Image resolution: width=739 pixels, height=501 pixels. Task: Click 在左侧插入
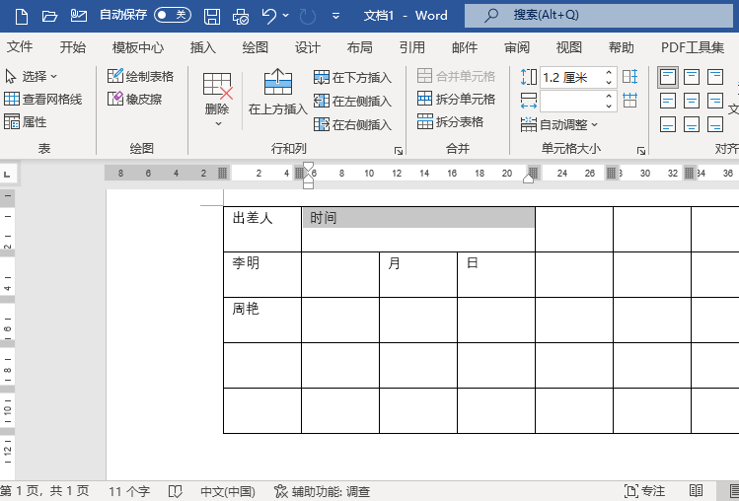[352, 101]
